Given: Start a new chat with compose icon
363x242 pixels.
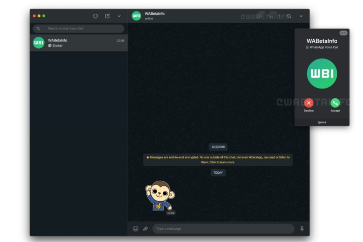Looking at the screenshot, I should (107, 16).
